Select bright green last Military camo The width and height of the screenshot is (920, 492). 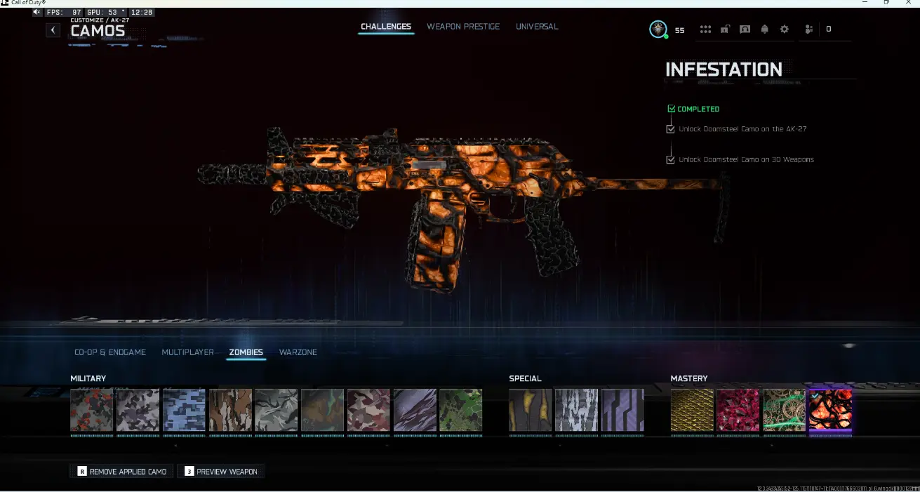coord(461,410)
